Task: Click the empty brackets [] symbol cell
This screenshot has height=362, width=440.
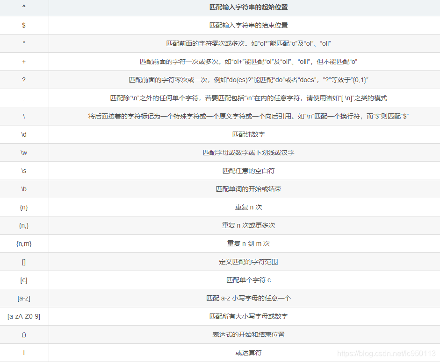Action: (x=24, y=262)
